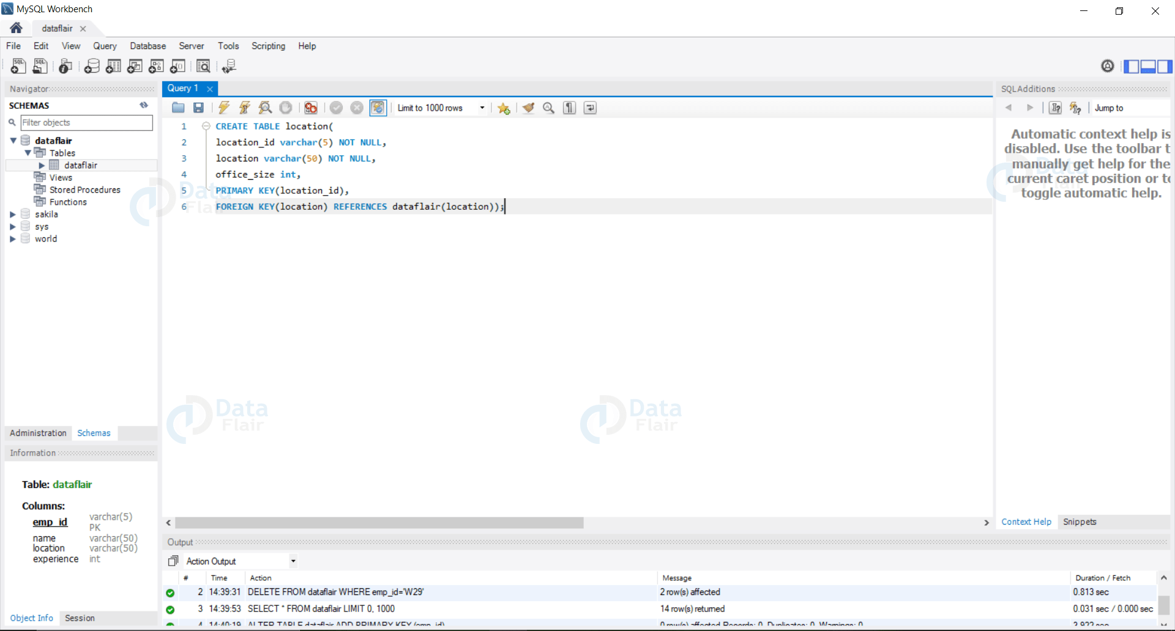The height and width of the screenshot is (631, 1175).
Task: Beautify the query using the broom icon
Action: (x=528, y=108)
